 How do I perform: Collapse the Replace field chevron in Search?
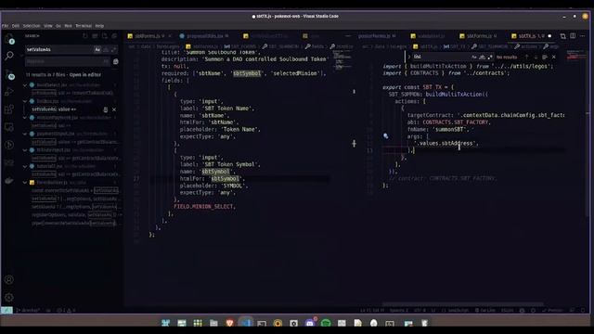coord(21,56)
